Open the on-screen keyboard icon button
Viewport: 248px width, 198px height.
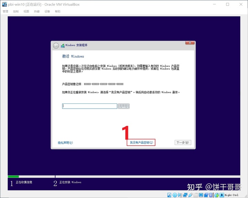(x=124, y=106)
